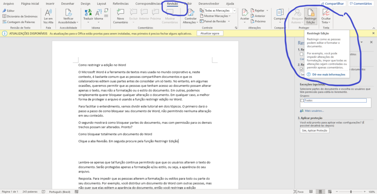Switch to Página Inicial tab
This screenshot has height=194, width=377.
point(30,4)
